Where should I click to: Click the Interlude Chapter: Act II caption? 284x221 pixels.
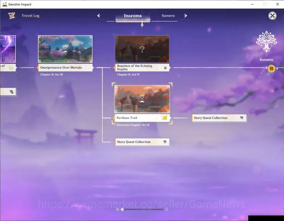[133, 125]
